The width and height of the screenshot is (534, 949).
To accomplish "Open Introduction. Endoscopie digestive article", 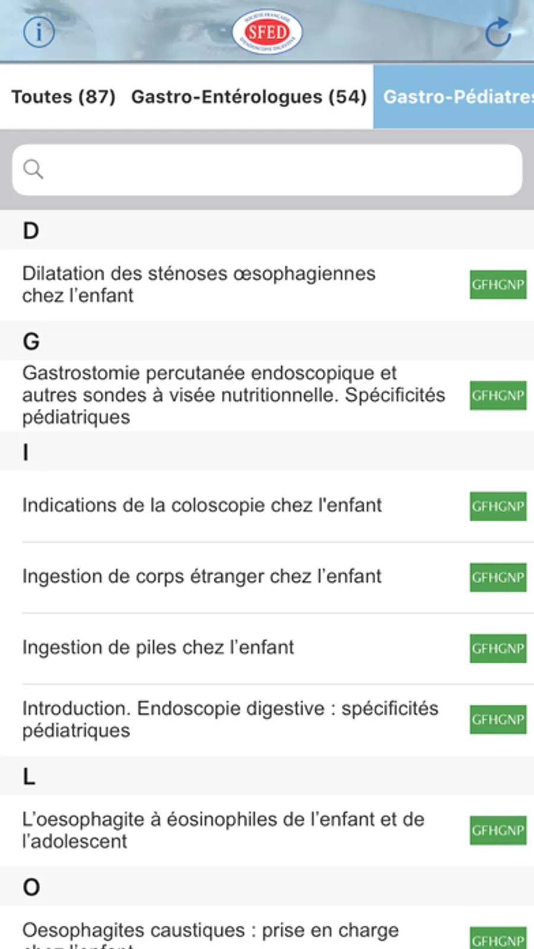I will coord(230,719).
